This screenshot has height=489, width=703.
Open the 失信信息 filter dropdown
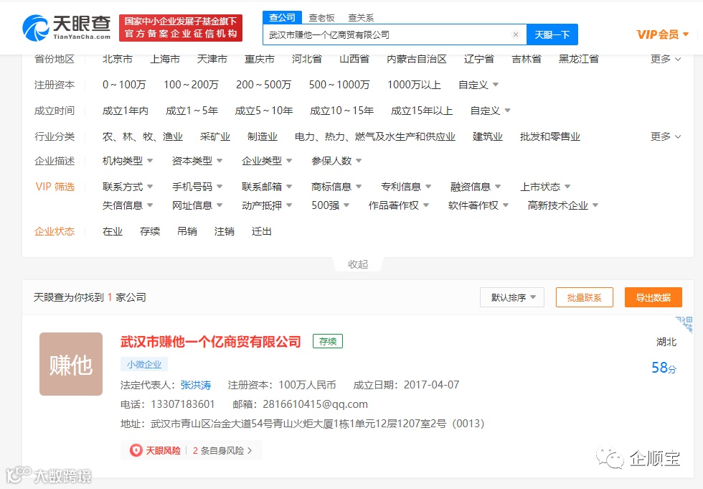[128, 205]
